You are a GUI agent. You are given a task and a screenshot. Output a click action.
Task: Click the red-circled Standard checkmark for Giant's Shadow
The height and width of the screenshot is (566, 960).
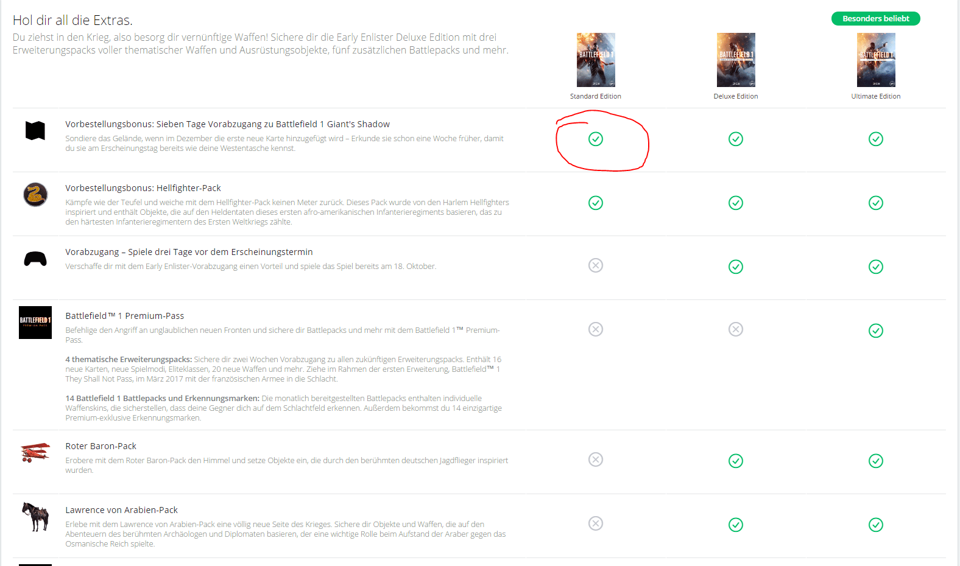596,139
